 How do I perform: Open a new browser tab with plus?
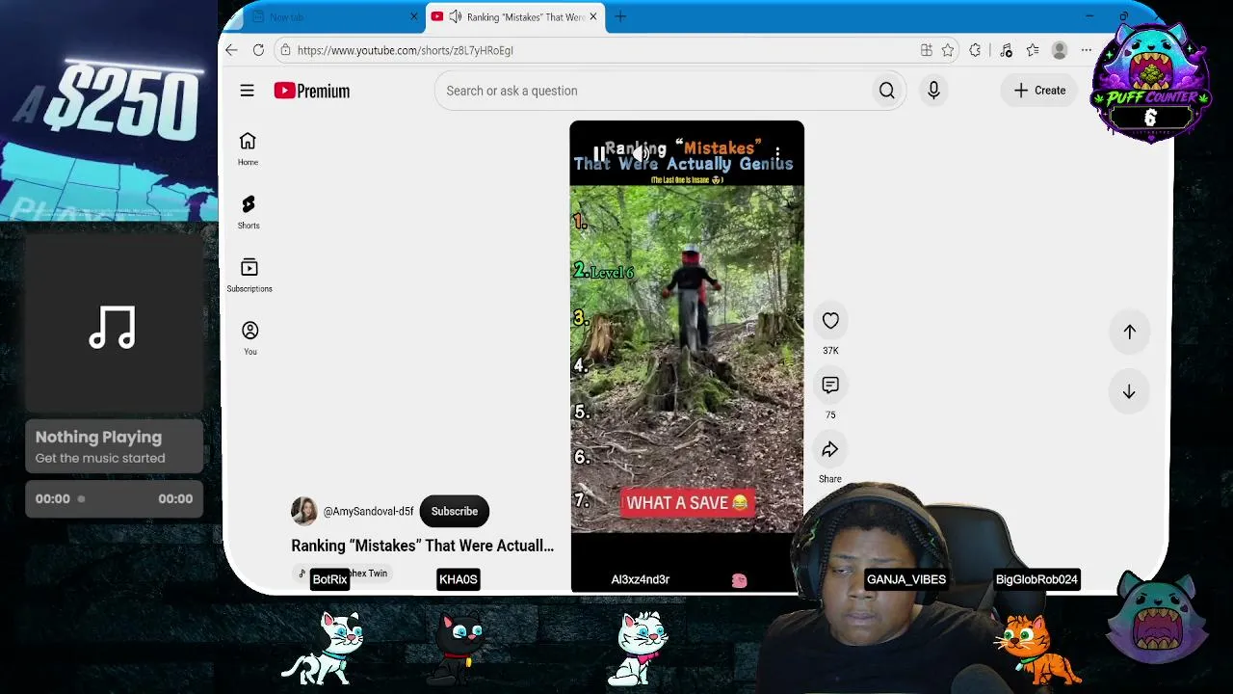[x=620, y=17]
